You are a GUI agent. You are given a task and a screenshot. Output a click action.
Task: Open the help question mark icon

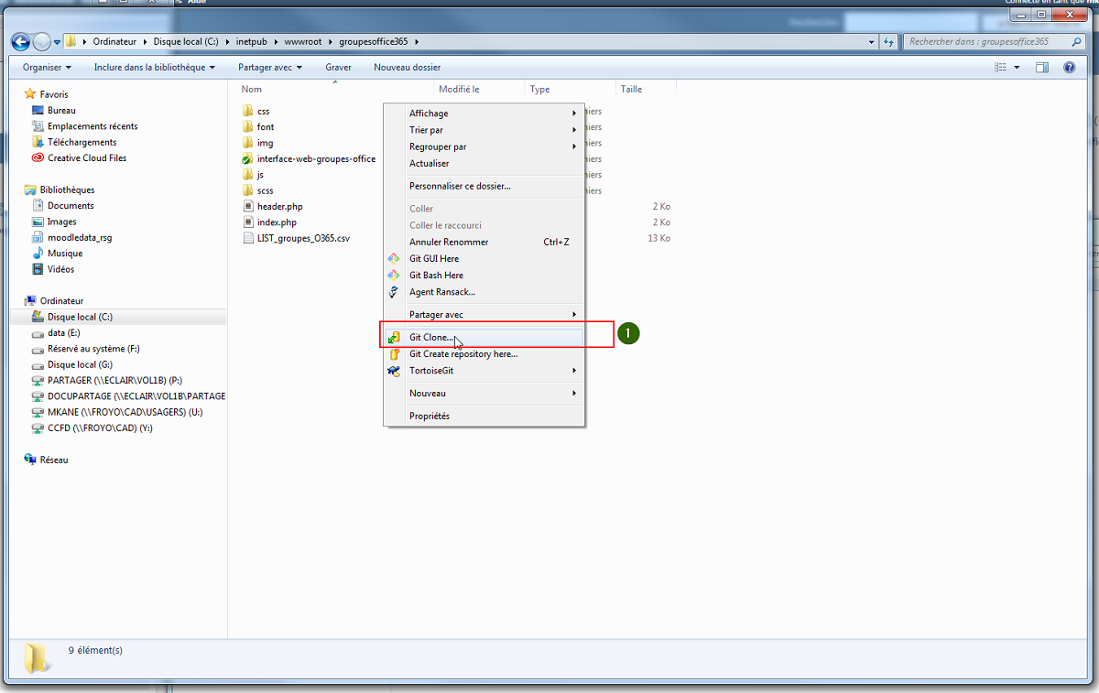(1069, 68)
